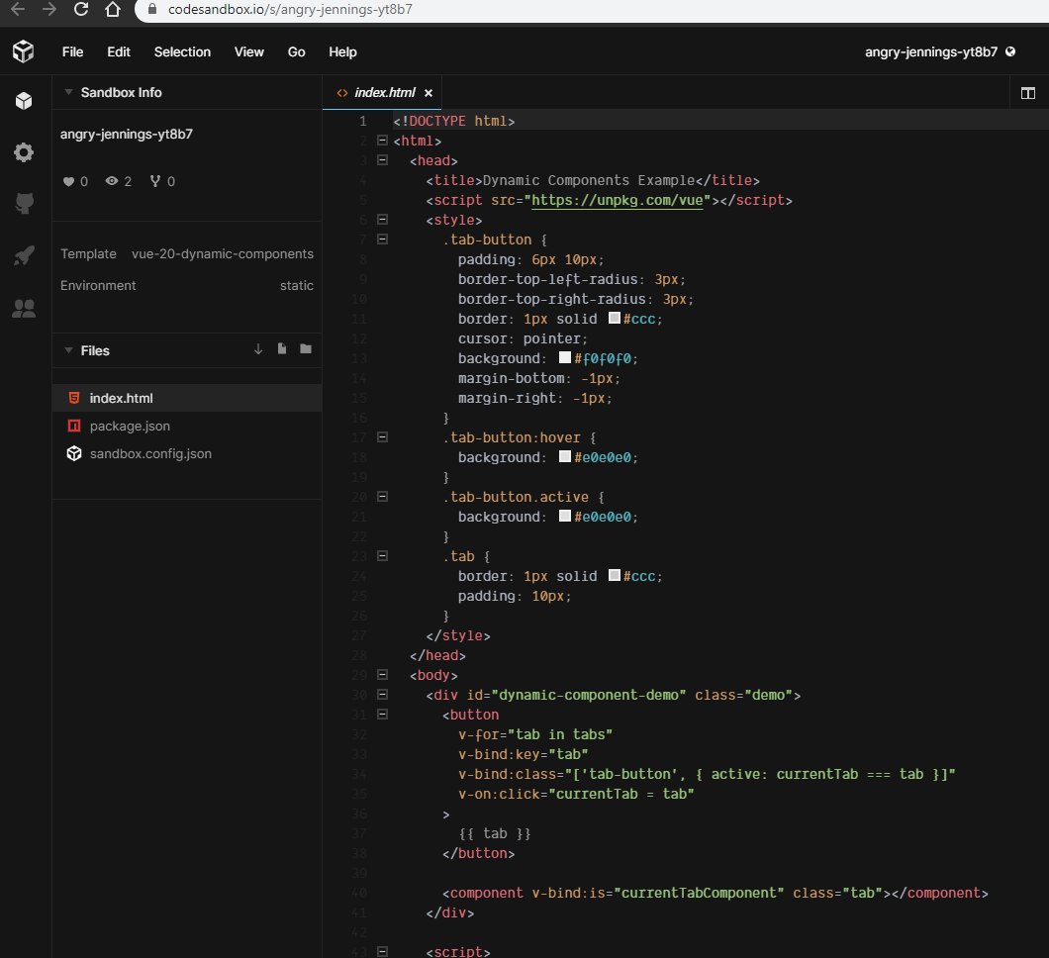Switch to the index.html tab

point(385,93)
